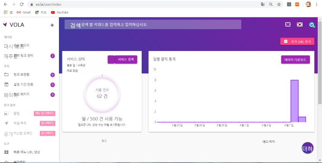Click the calendar icon in sidebar
Screen dimensions: 322x163
click(x=7, y=84)
